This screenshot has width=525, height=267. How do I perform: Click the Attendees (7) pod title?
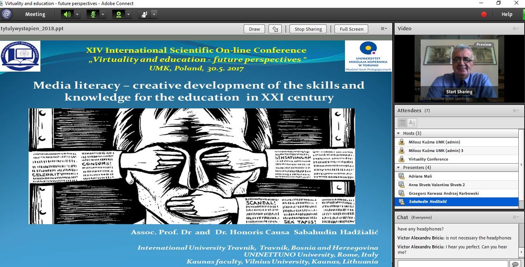[414, 111]
